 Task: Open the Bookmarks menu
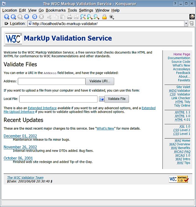56,10
